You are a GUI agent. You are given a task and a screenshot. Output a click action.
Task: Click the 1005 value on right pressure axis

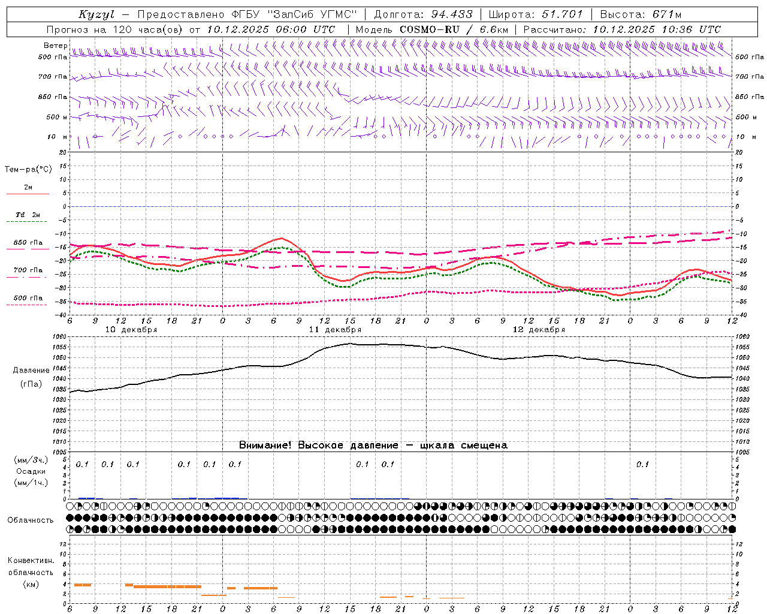pos(742,452)
